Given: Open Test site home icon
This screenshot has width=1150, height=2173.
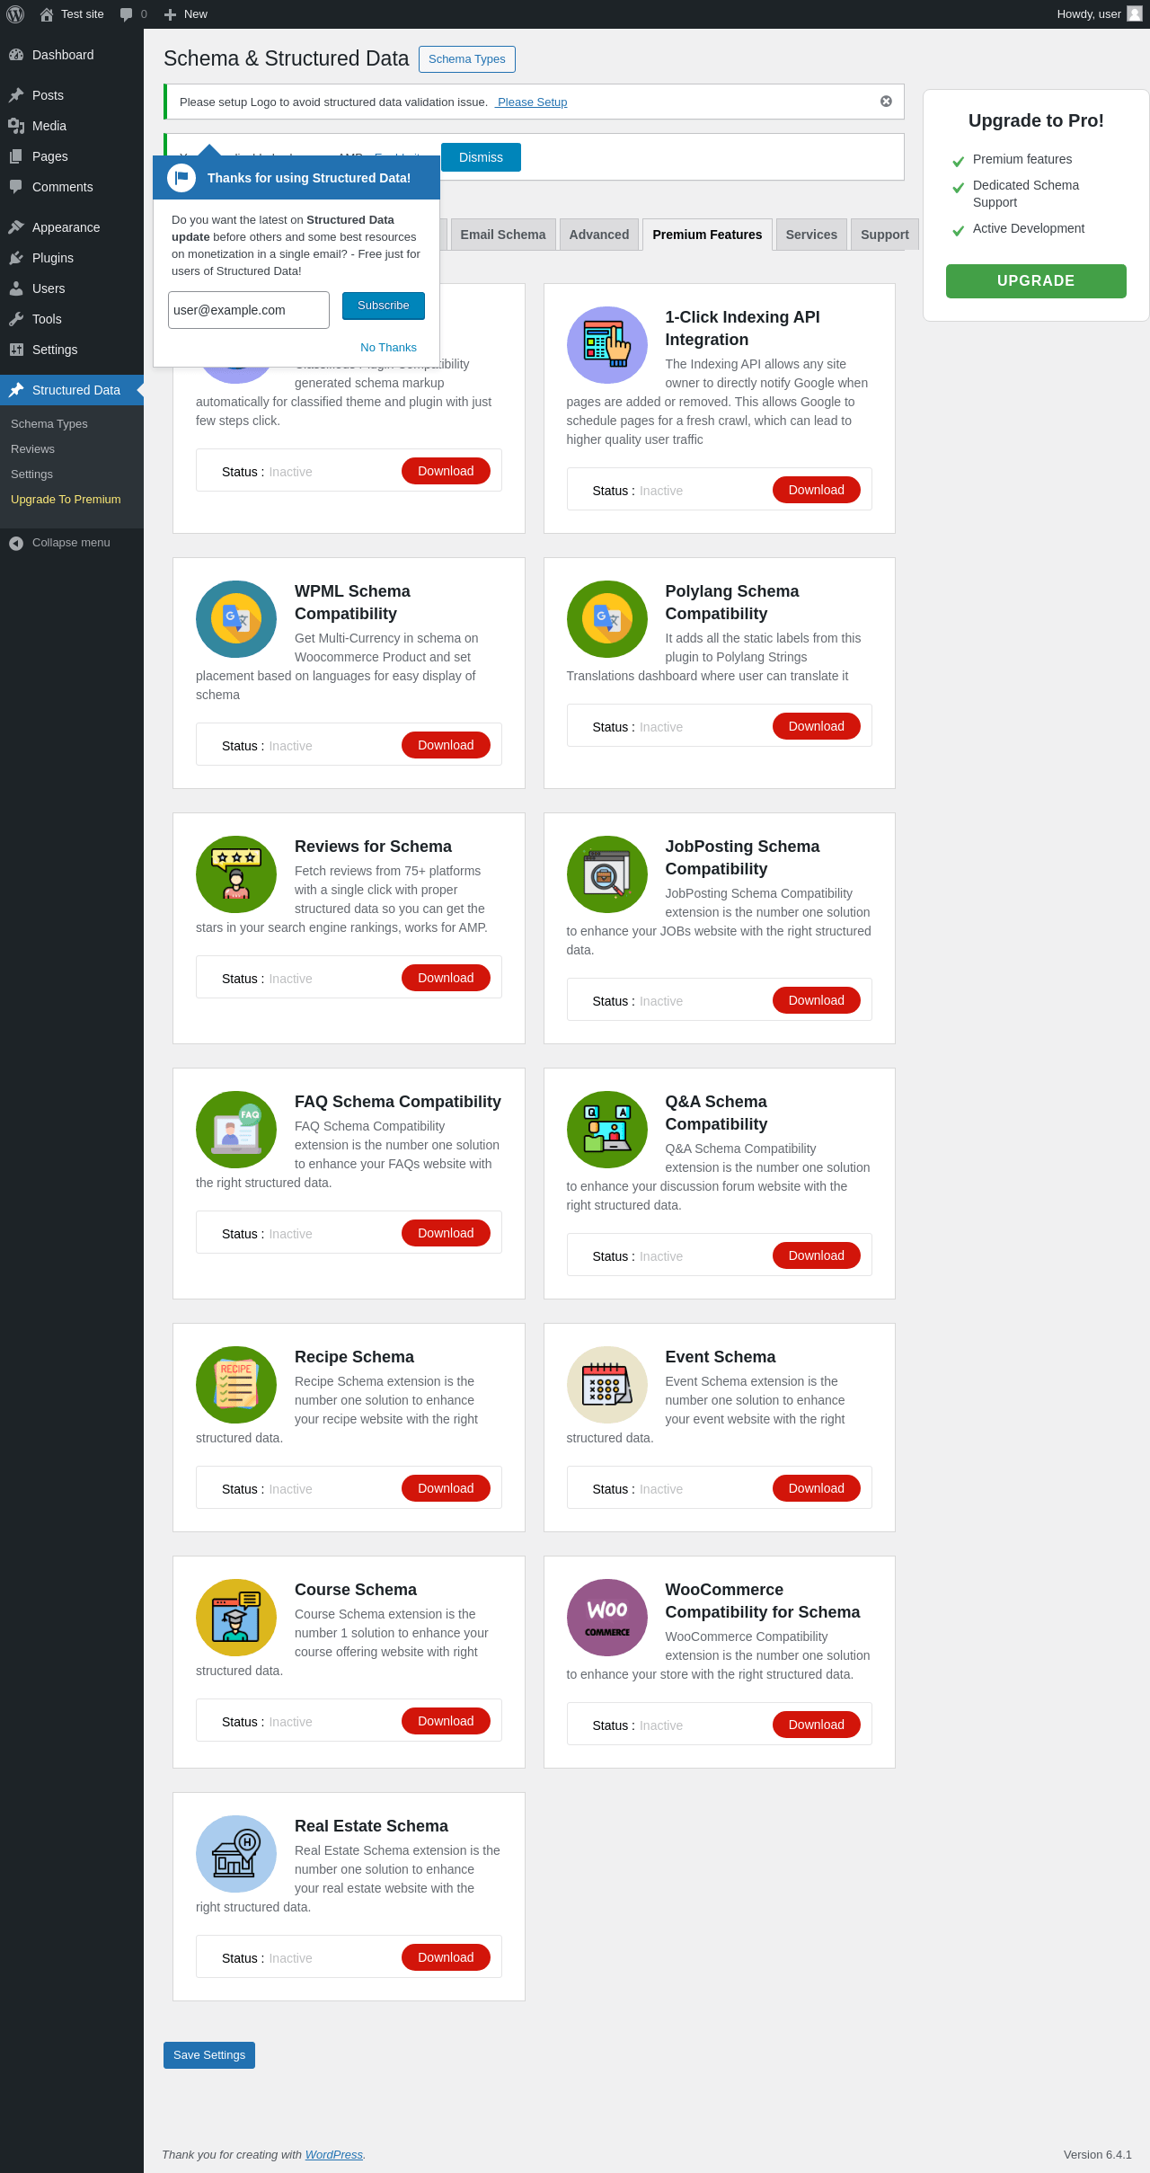Looking at the screenshot, I should click(47, 14).
